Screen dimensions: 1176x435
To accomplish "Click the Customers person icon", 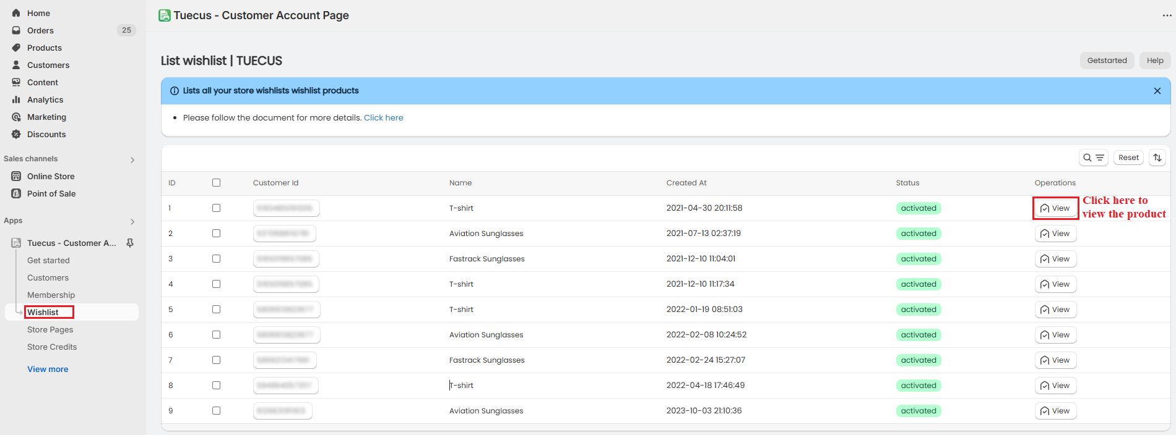I will (x=16, y=65).
